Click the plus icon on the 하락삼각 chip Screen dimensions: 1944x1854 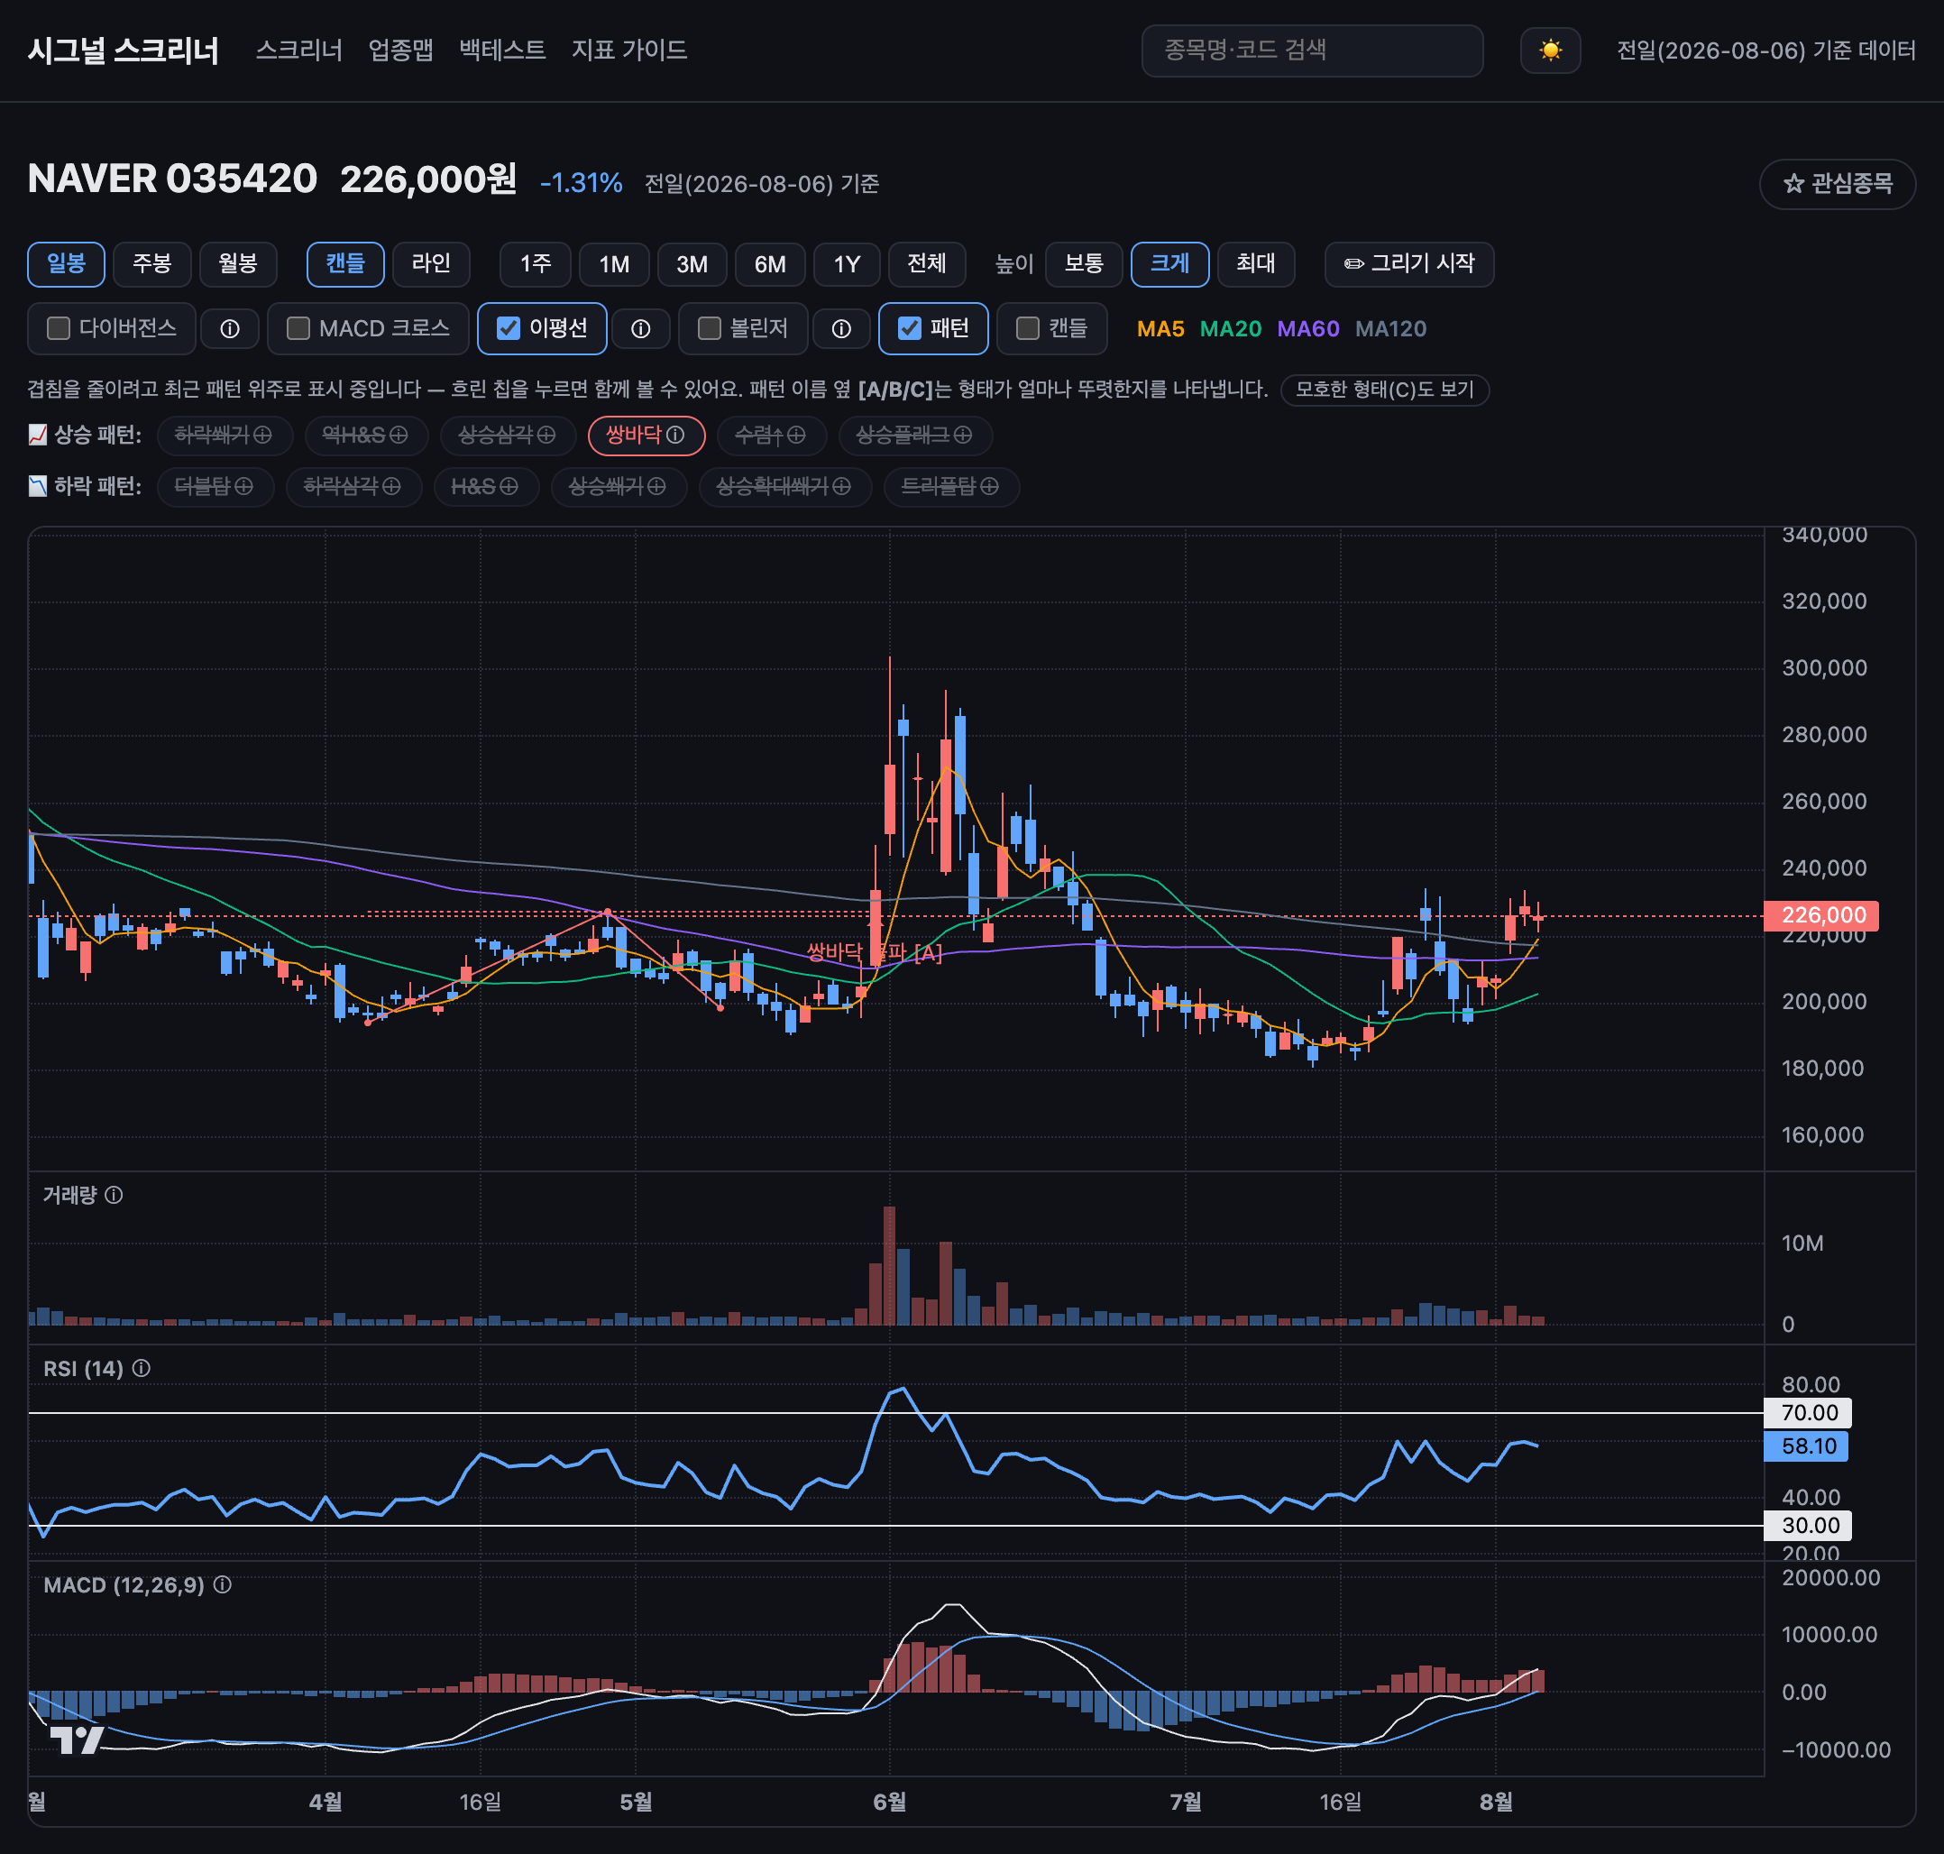pyautogui.click(x=392, y=486)
